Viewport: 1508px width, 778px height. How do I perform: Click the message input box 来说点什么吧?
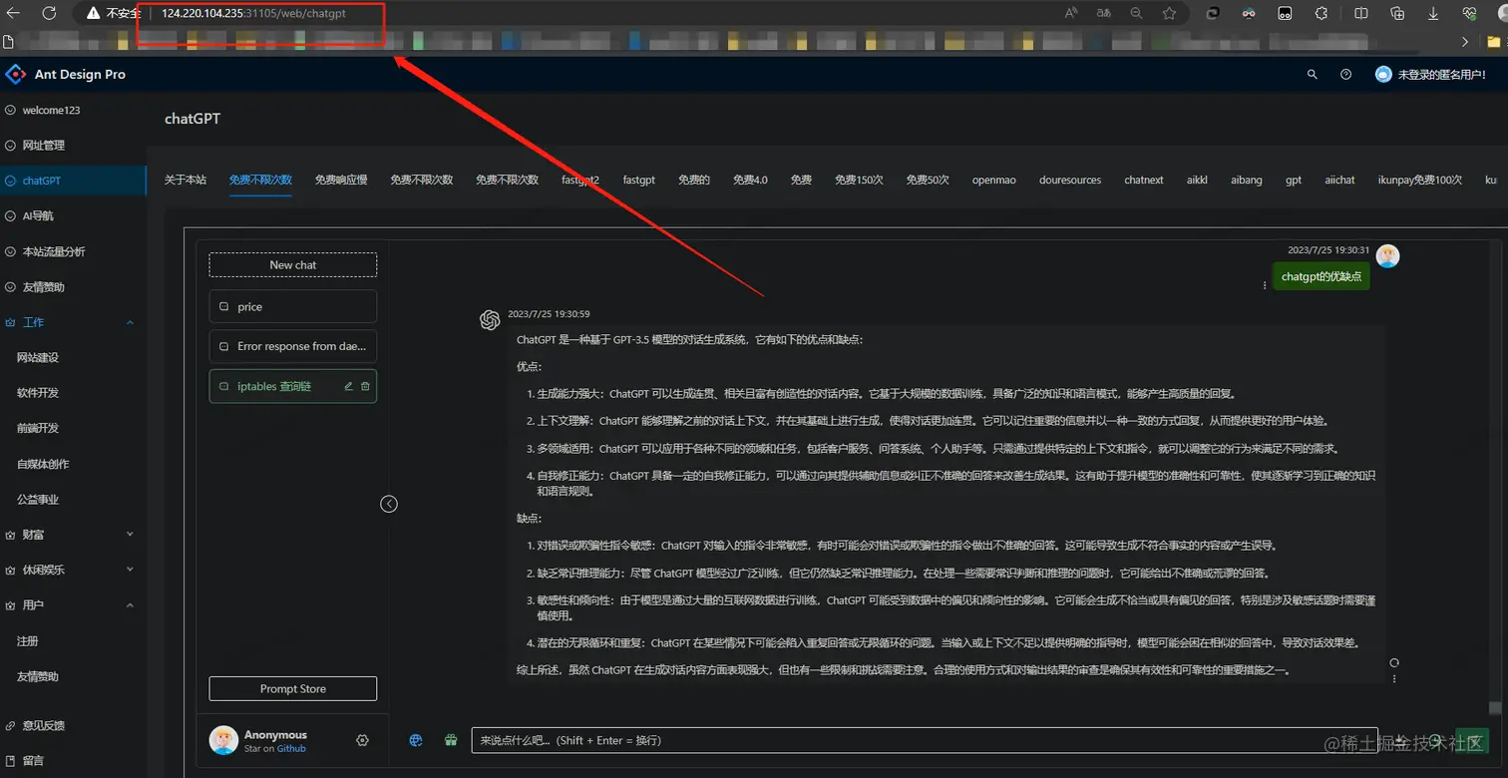925,740
